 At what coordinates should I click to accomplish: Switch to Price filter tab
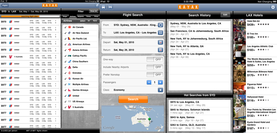96,16
